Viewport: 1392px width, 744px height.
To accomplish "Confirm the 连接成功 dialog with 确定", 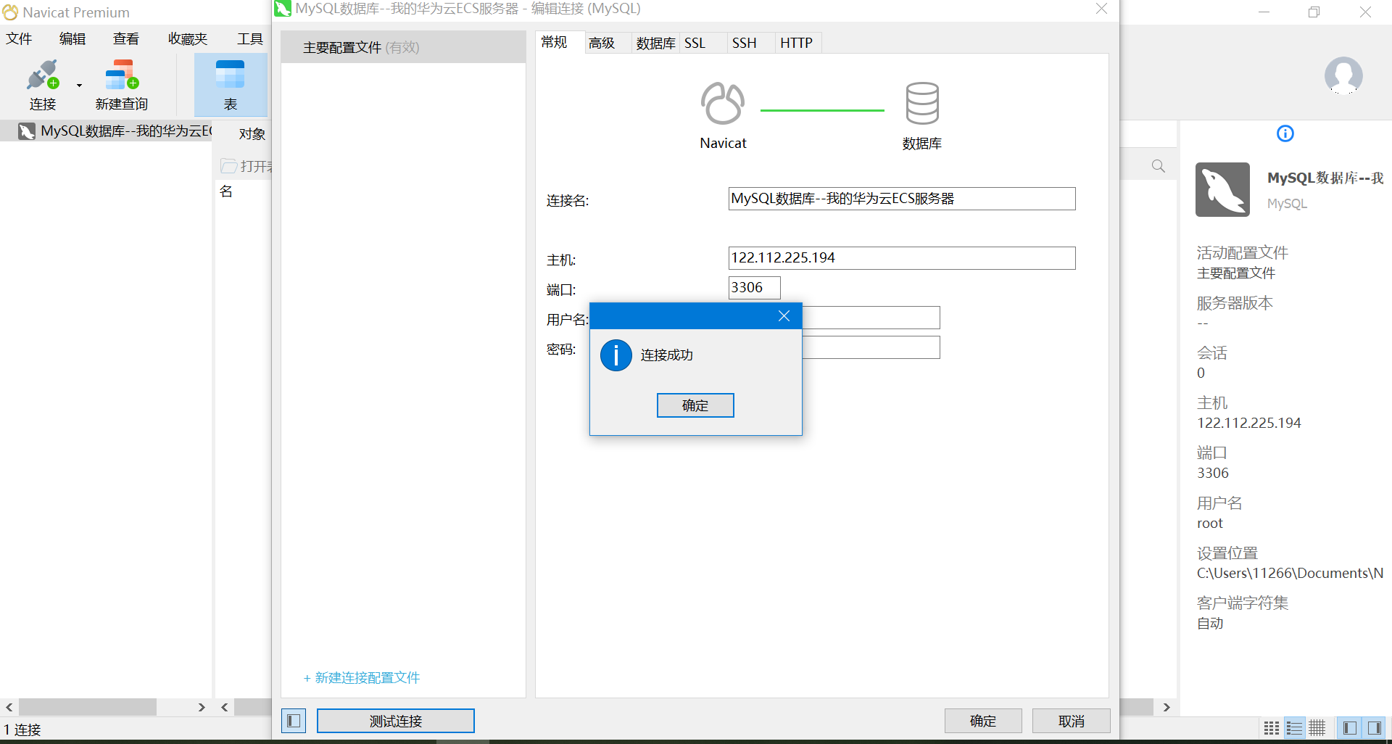I will coord(695,405).
